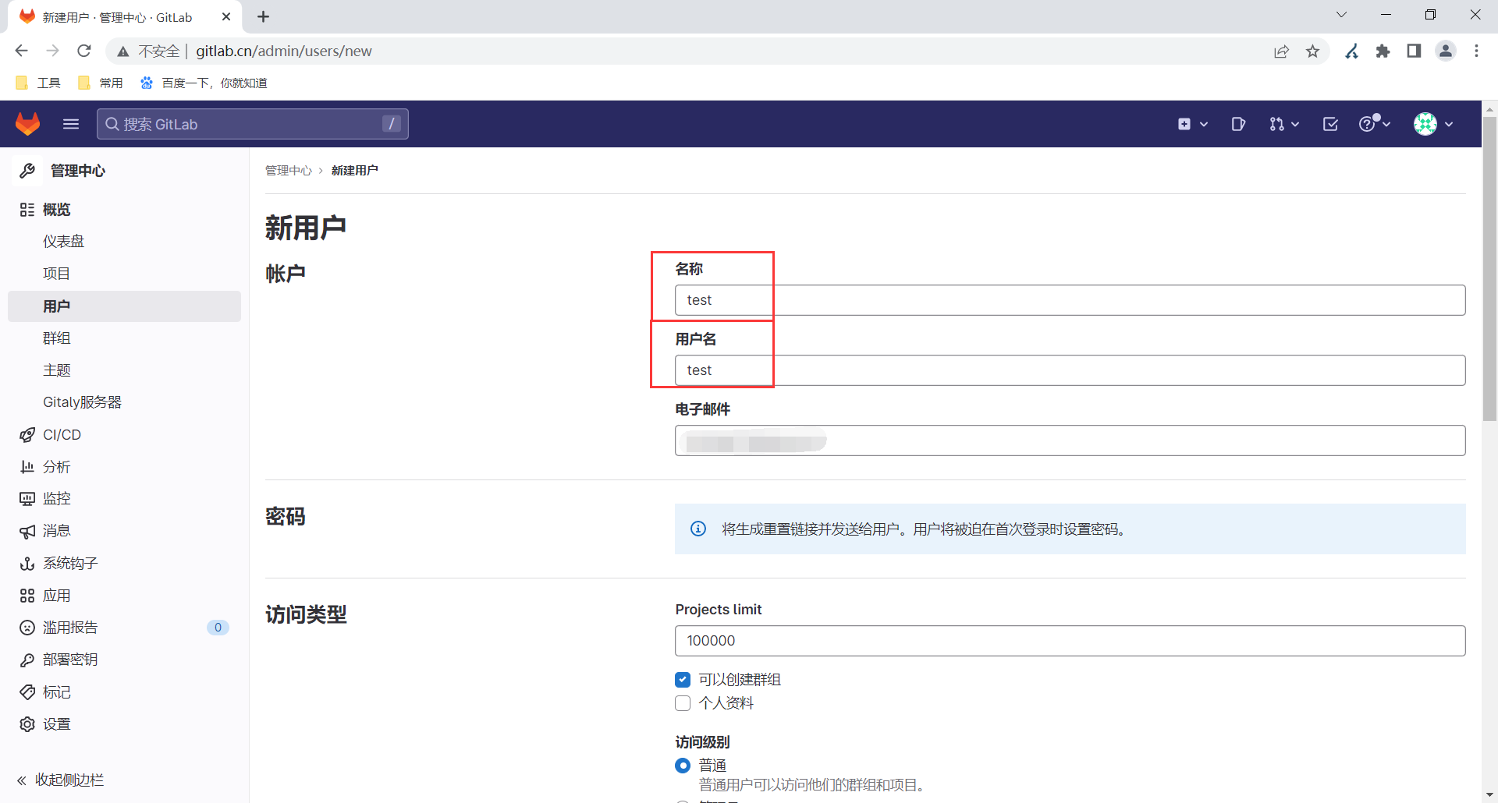Click the CI/CD rocket icon

coord(27,435)
